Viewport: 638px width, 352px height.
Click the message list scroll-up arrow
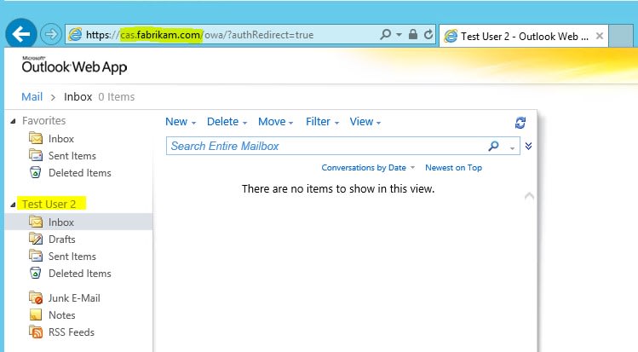coord(529,196)
